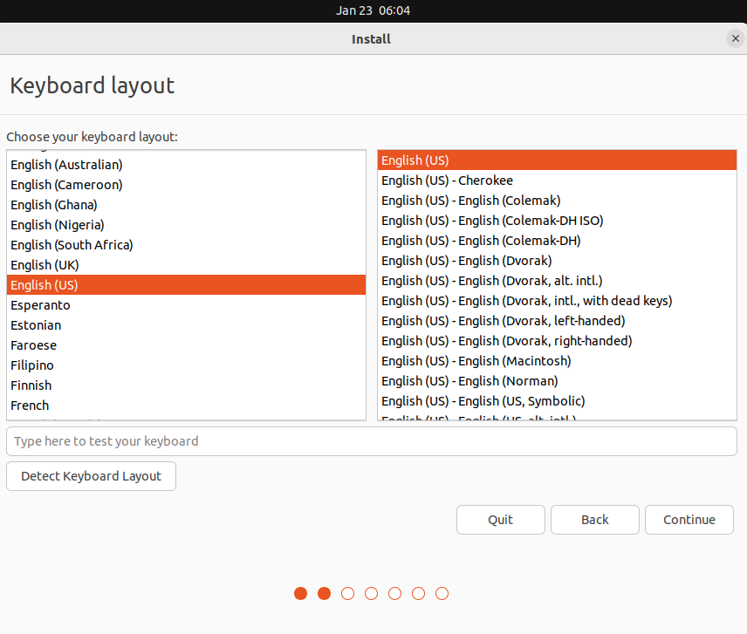Close the Install window
747x634 pixels.
[x=734, y=38]
